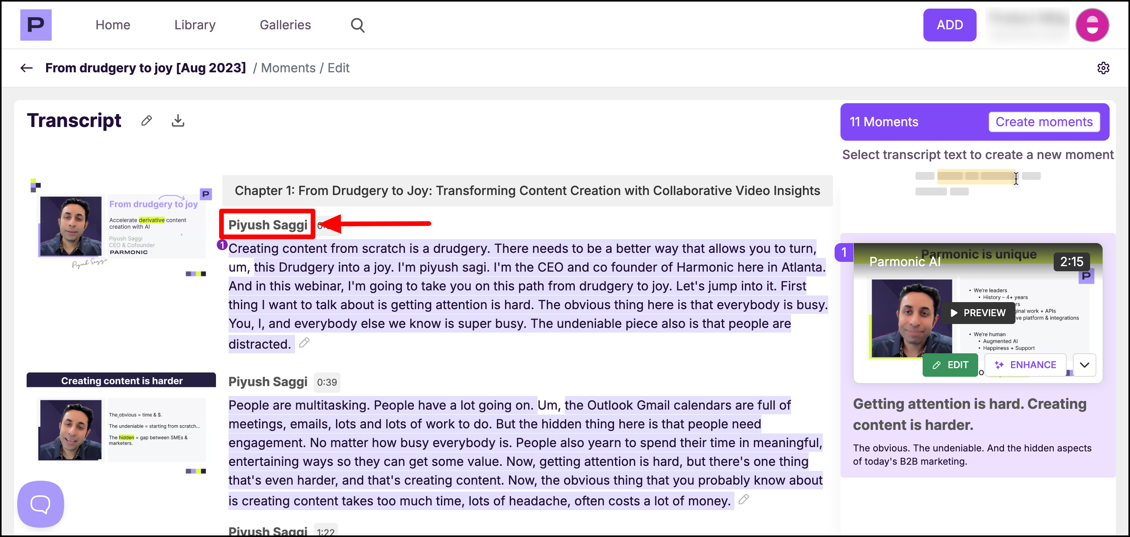Click the "From drudgery to joy [Aug 2023]" breadcrumb
This screenshot has height=537, width=1130.
point(145,68)
